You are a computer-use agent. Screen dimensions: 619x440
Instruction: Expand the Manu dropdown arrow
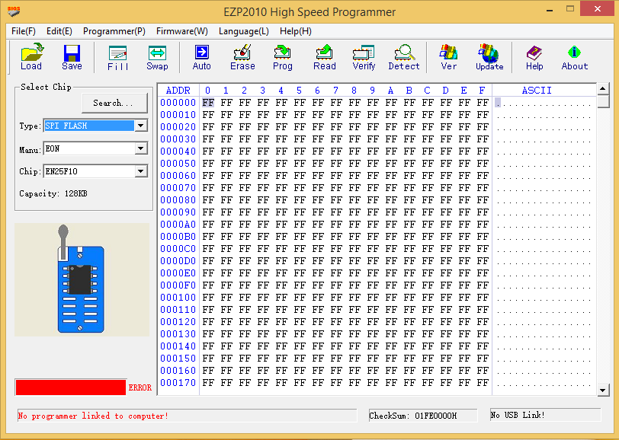tap(141, 148)
